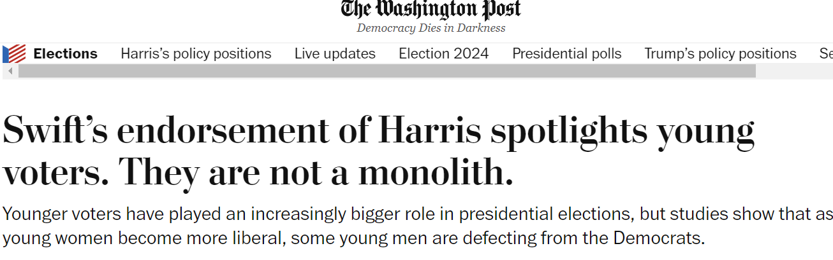The image size is (833, 260).
Task: Click The Washington Post logo
Action: pos(431,10)
